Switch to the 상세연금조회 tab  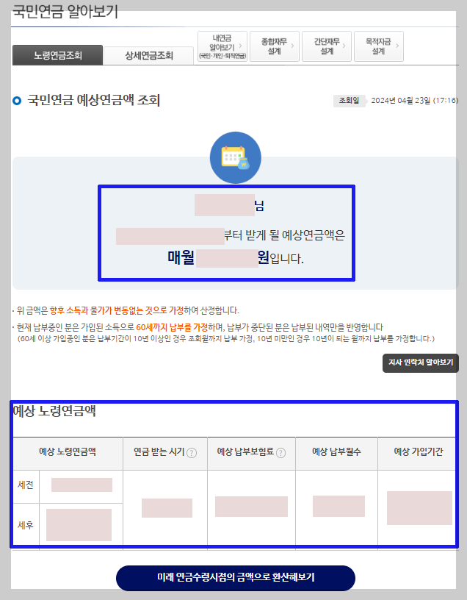tap(148, 56)
